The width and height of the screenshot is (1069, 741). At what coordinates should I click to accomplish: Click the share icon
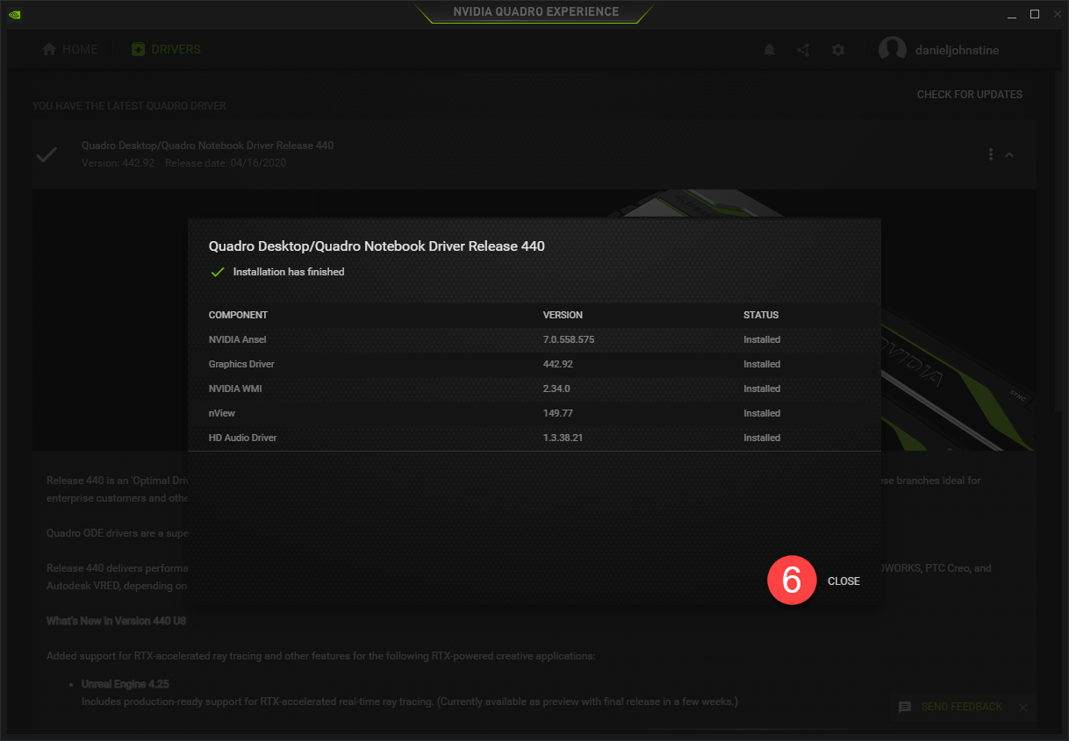point(803,50)
